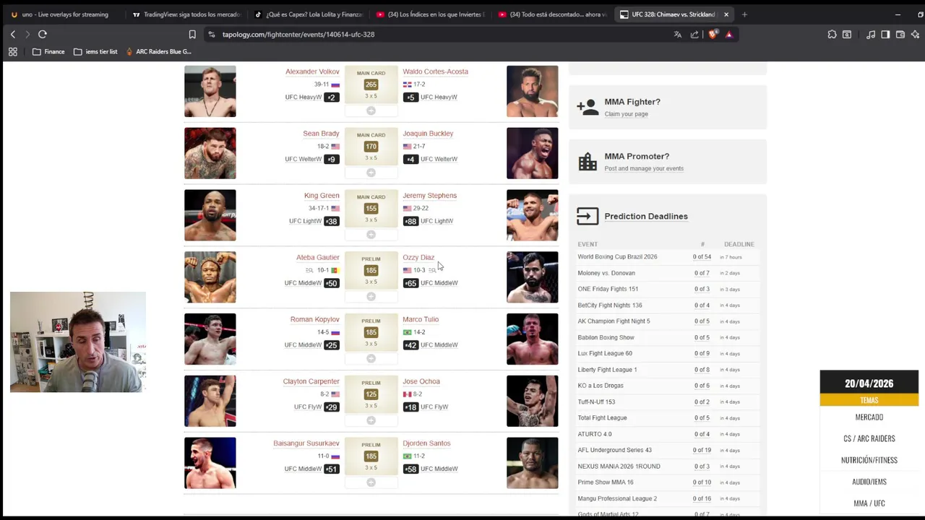Open site information icon beside the URL
This screenshot has height=520, width=925.
pos(211,34)
